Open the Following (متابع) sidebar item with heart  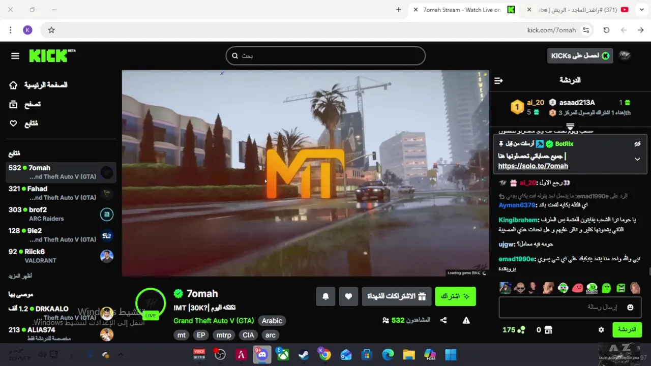(x=24, y=124)
